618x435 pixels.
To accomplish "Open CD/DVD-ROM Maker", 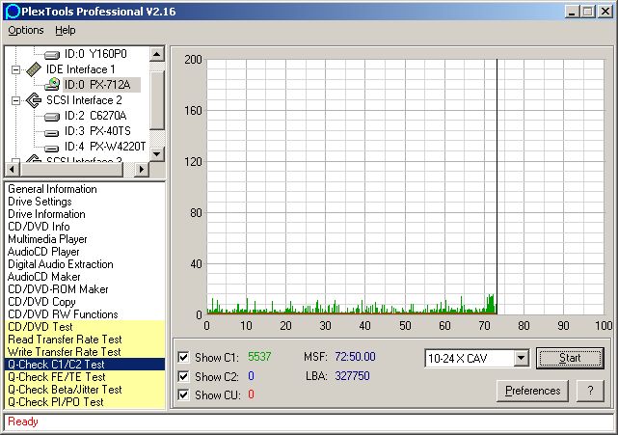I will point(58,289).
